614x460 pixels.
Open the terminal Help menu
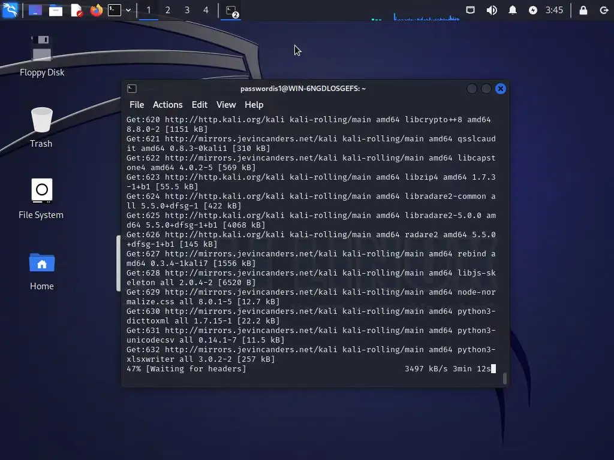pos(254,105)
